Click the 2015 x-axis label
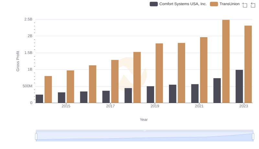This screenshot has height=149, width=259. click(66, 106)
